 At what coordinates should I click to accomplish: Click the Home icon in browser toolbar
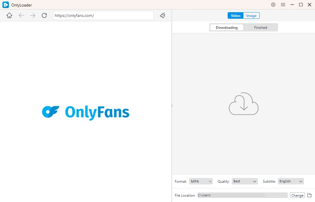coord(10,15)
